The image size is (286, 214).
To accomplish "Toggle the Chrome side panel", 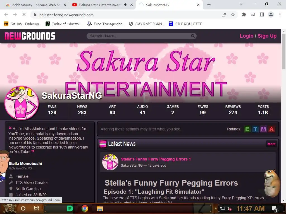I will (262, 14).
